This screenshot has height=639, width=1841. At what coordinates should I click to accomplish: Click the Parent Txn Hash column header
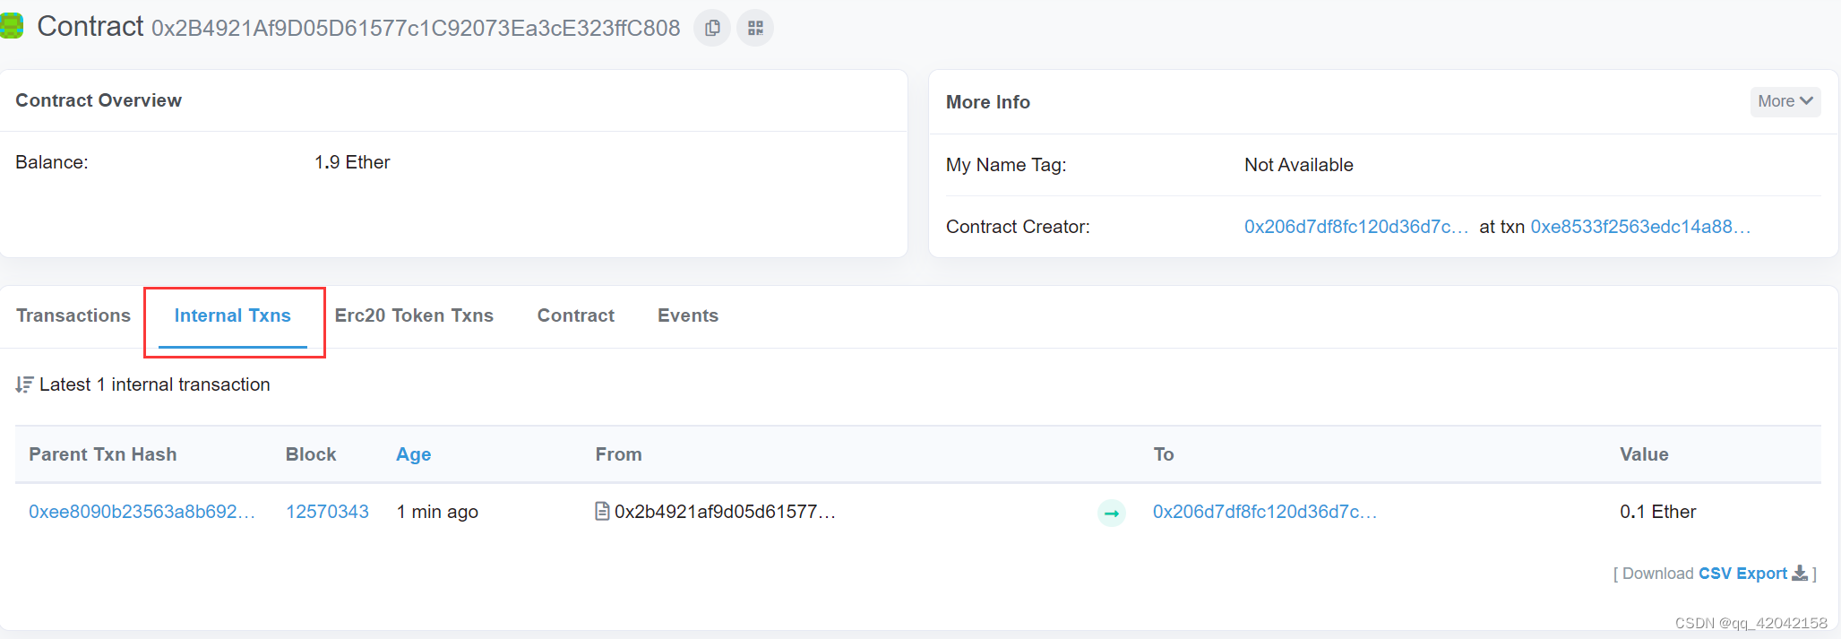(103, 454)
